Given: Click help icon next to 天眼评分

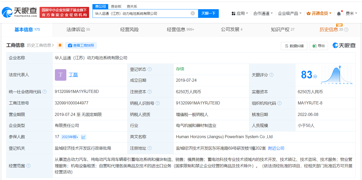Looking at the screenshot, I should point(271,75).
